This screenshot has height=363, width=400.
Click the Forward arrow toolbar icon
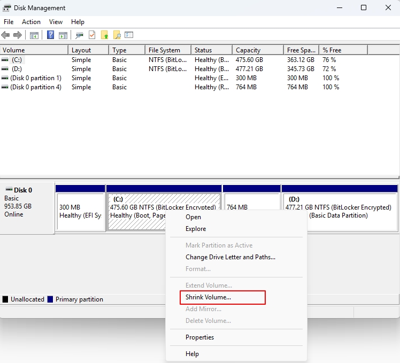pos(18,35)
